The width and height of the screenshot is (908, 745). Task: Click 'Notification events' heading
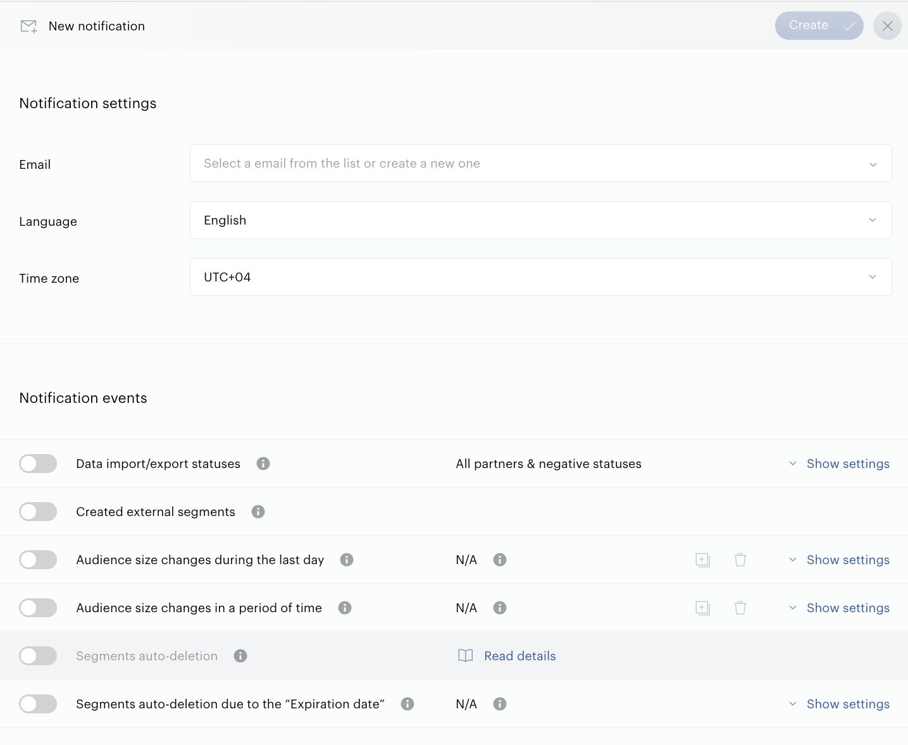click(x=83, y=398)
